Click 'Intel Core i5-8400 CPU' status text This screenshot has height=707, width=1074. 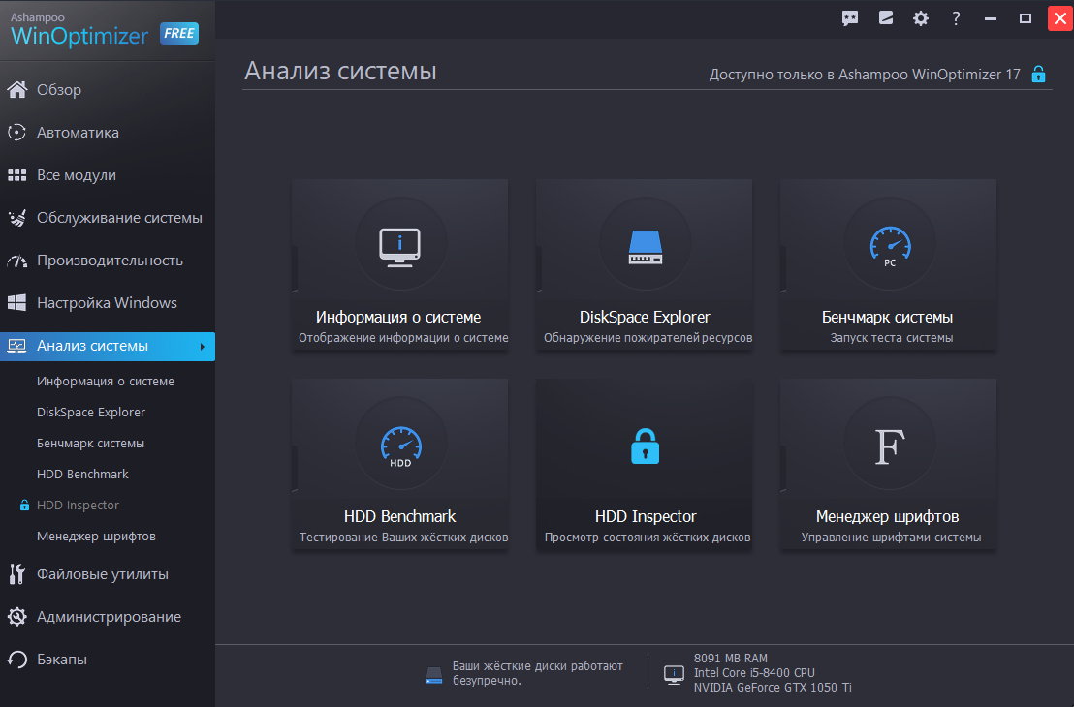coord(754,673)
